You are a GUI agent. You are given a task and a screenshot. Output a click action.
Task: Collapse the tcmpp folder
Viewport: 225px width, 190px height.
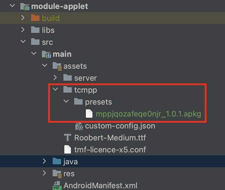55,90
